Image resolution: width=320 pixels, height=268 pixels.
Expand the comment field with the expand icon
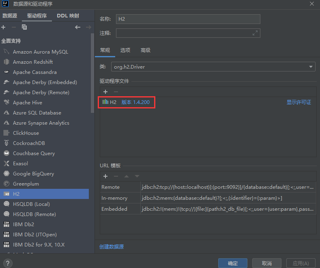tap(255, 33)
